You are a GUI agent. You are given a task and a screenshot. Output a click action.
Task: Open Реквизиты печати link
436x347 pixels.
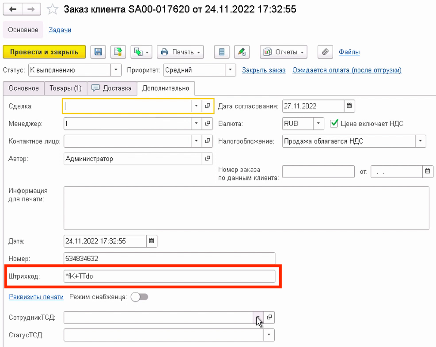coord(36,297)
